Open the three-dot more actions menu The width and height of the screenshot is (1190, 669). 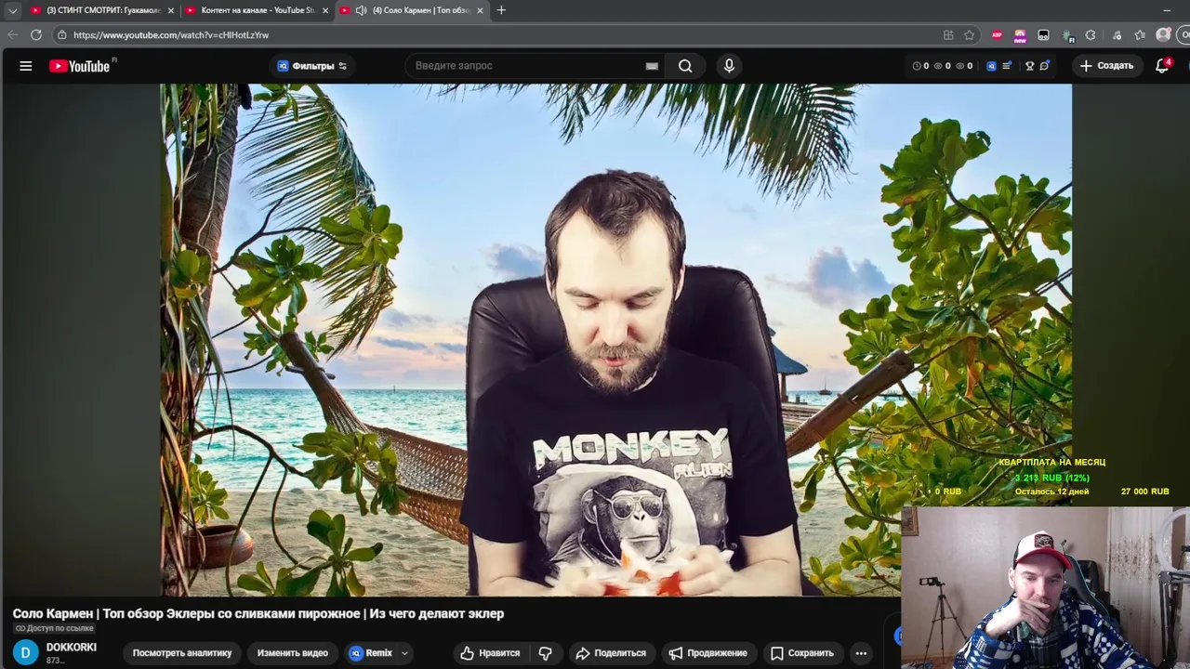(862, 652)
